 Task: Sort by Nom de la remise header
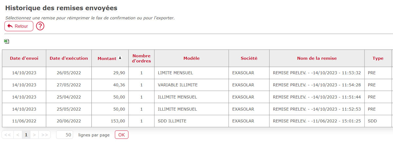click(x=317, y=58)
